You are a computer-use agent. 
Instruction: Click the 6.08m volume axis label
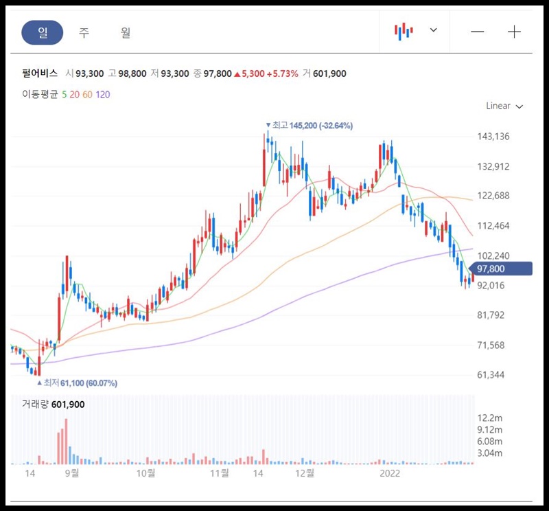(x=490, y=441)
